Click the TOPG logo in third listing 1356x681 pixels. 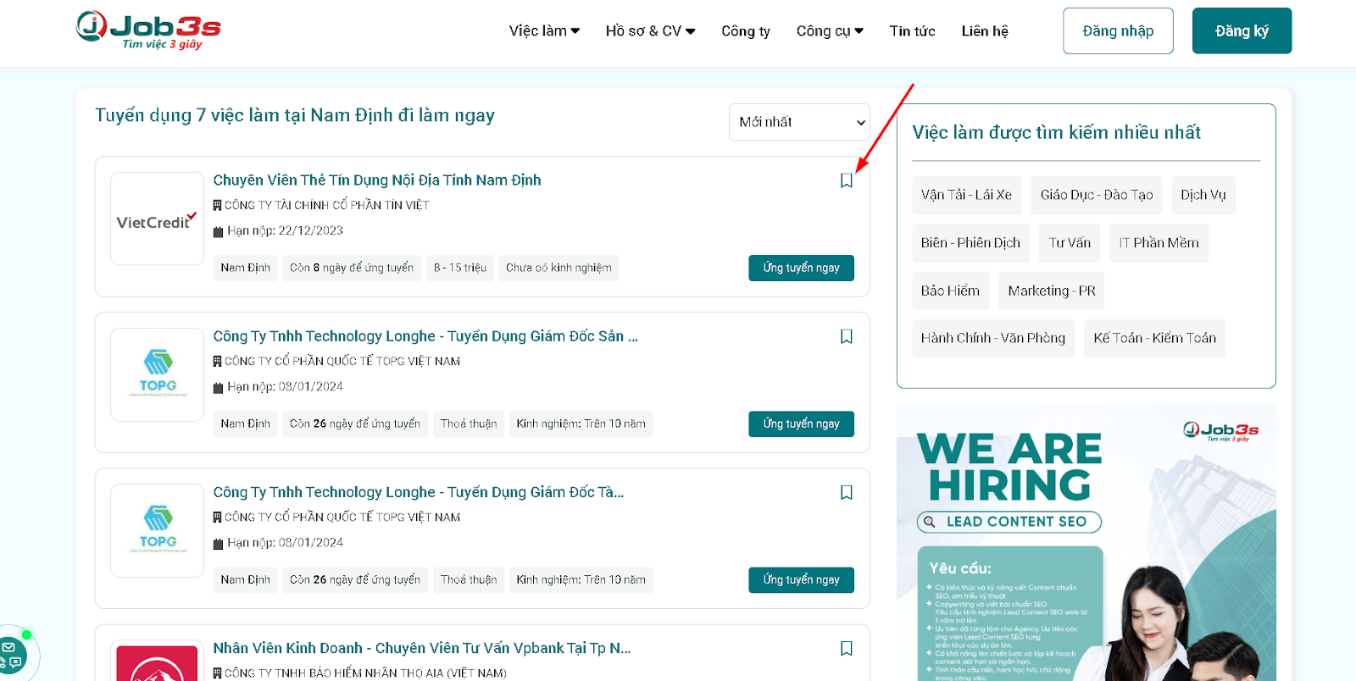point(158,530)
